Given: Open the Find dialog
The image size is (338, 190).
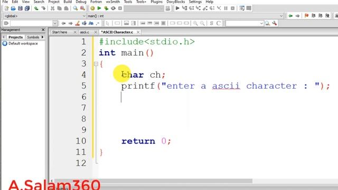Looking at the screenshot, I should coord(75,8).
